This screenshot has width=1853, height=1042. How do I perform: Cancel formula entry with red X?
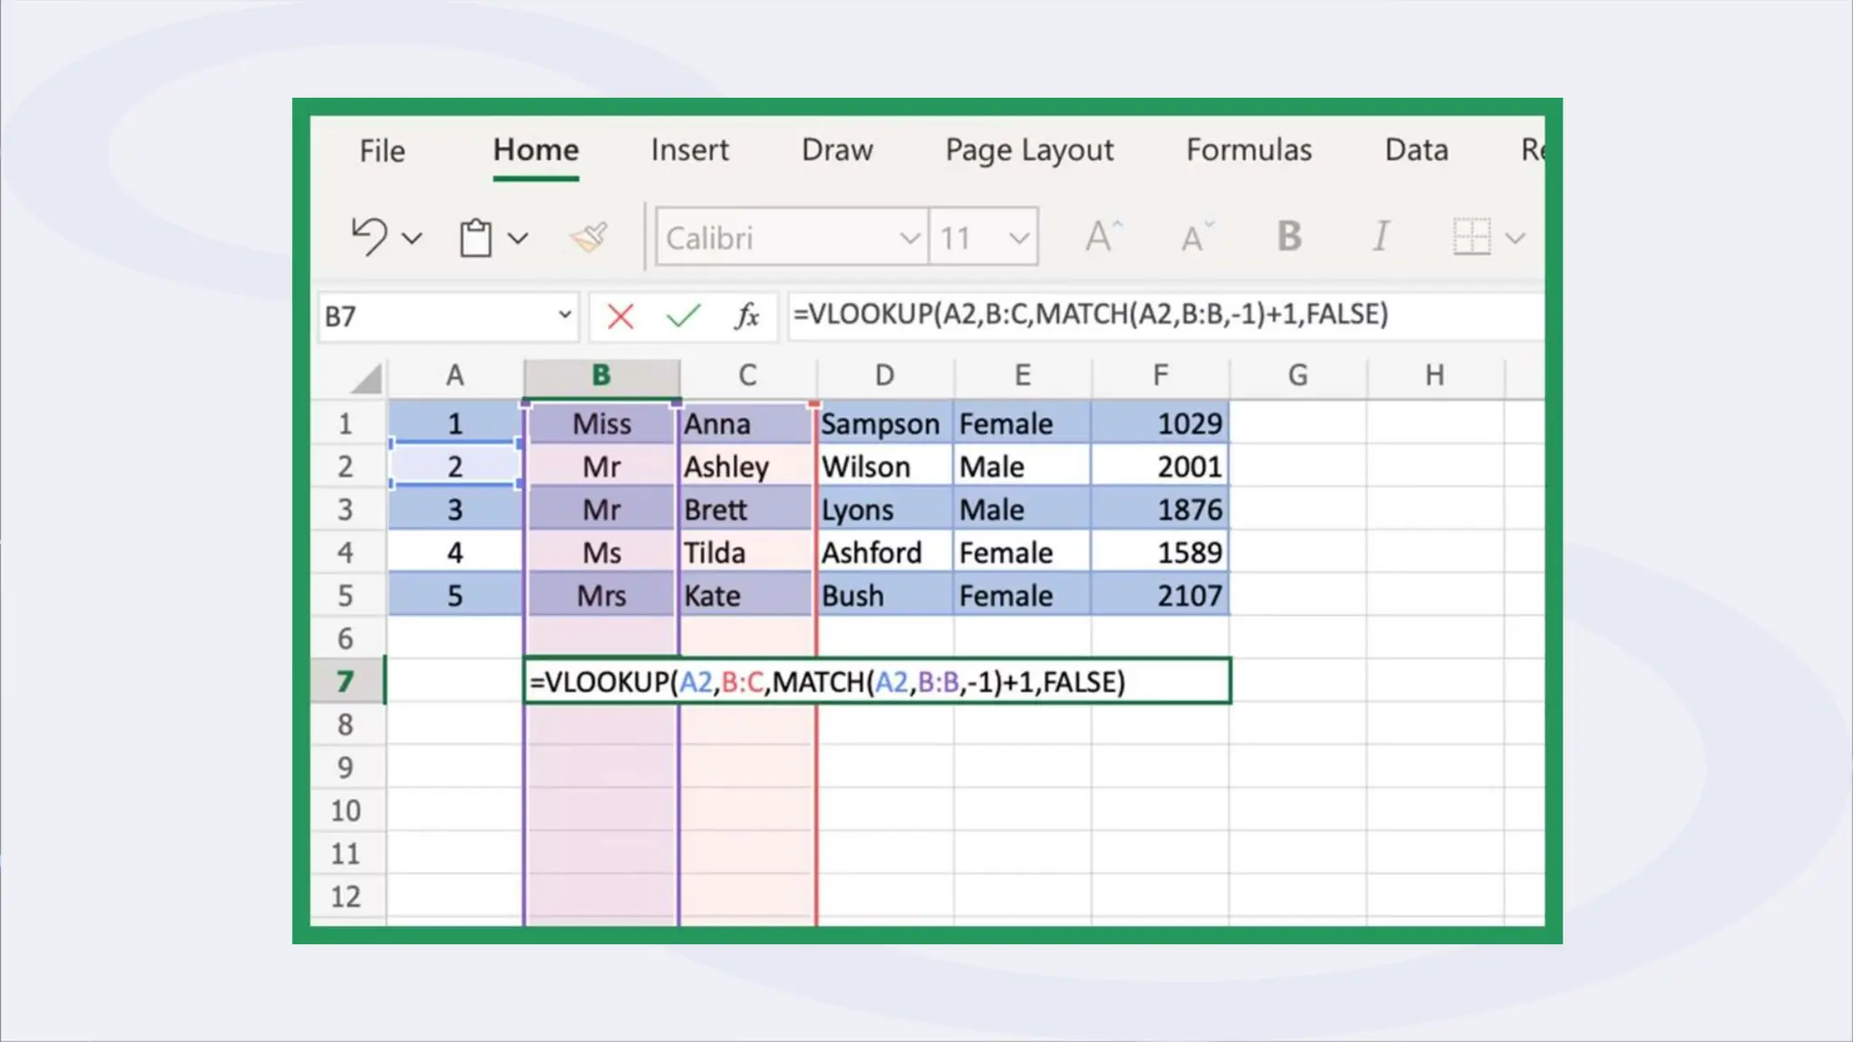[621, 316]
